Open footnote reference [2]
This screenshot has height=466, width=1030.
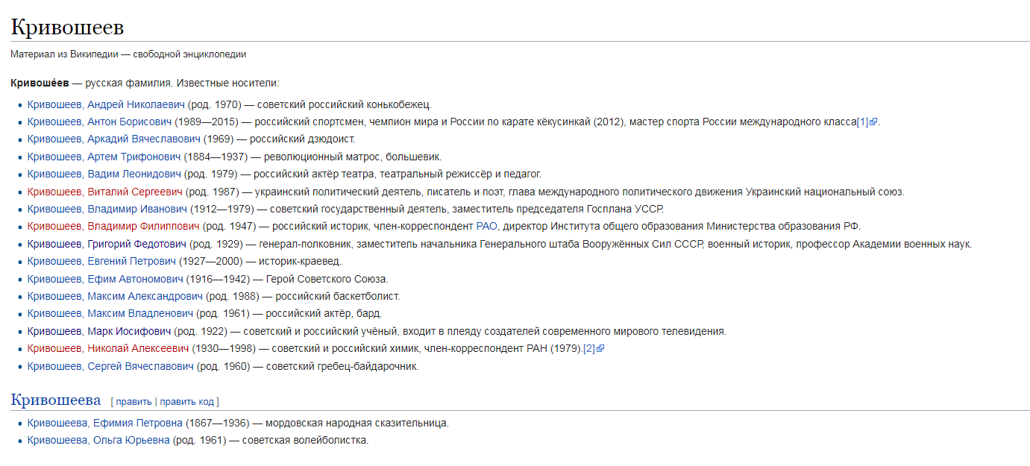[588, 349]
